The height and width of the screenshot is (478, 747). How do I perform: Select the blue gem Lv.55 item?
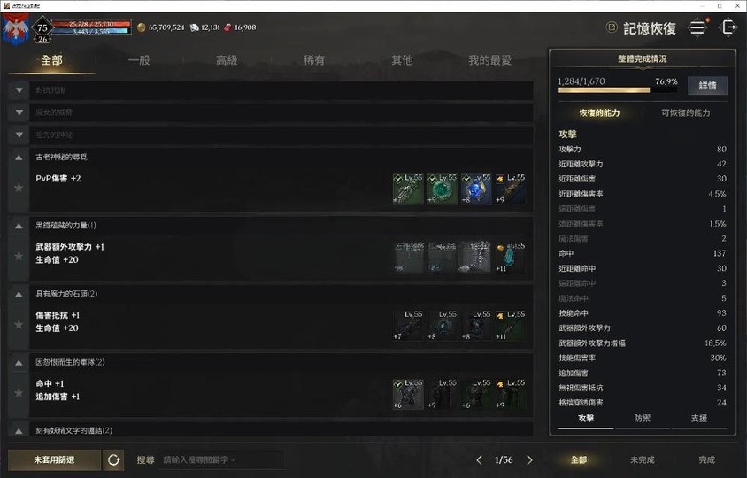point(476,189)
